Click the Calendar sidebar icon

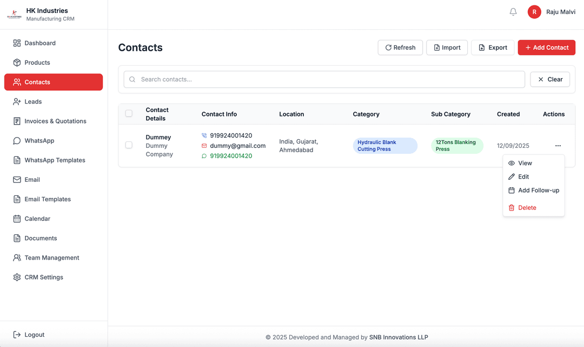tap(17, 219)
